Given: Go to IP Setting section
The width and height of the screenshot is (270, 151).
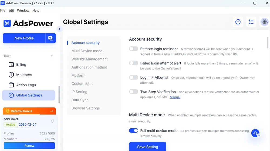Looking at the screenshot, I should (79, 92).
